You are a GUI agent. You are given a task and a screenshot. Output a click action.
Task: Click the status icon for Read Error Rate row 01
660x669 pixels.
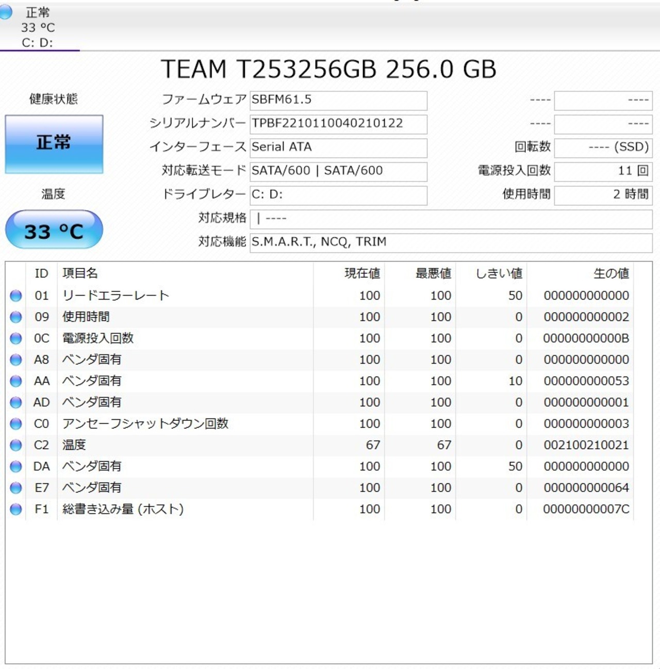point(16,296)
